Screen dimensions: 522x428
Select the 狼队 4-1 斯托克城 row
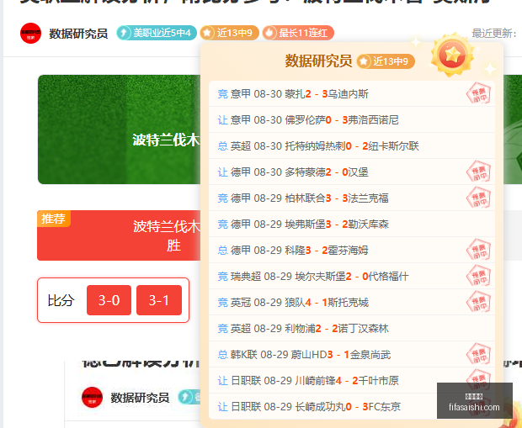(x=352, y=303)
